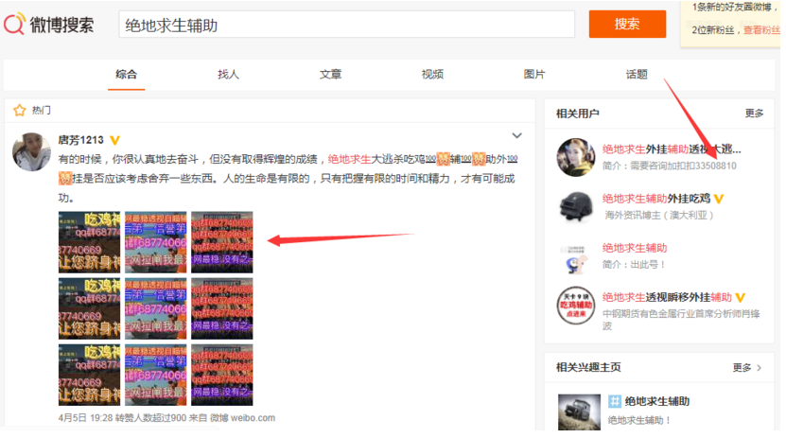Screen dimensions: 786x438
Task: Click V badge beside 绝地求生辅助外挂吃鸡
Action: tap(719, 200)
